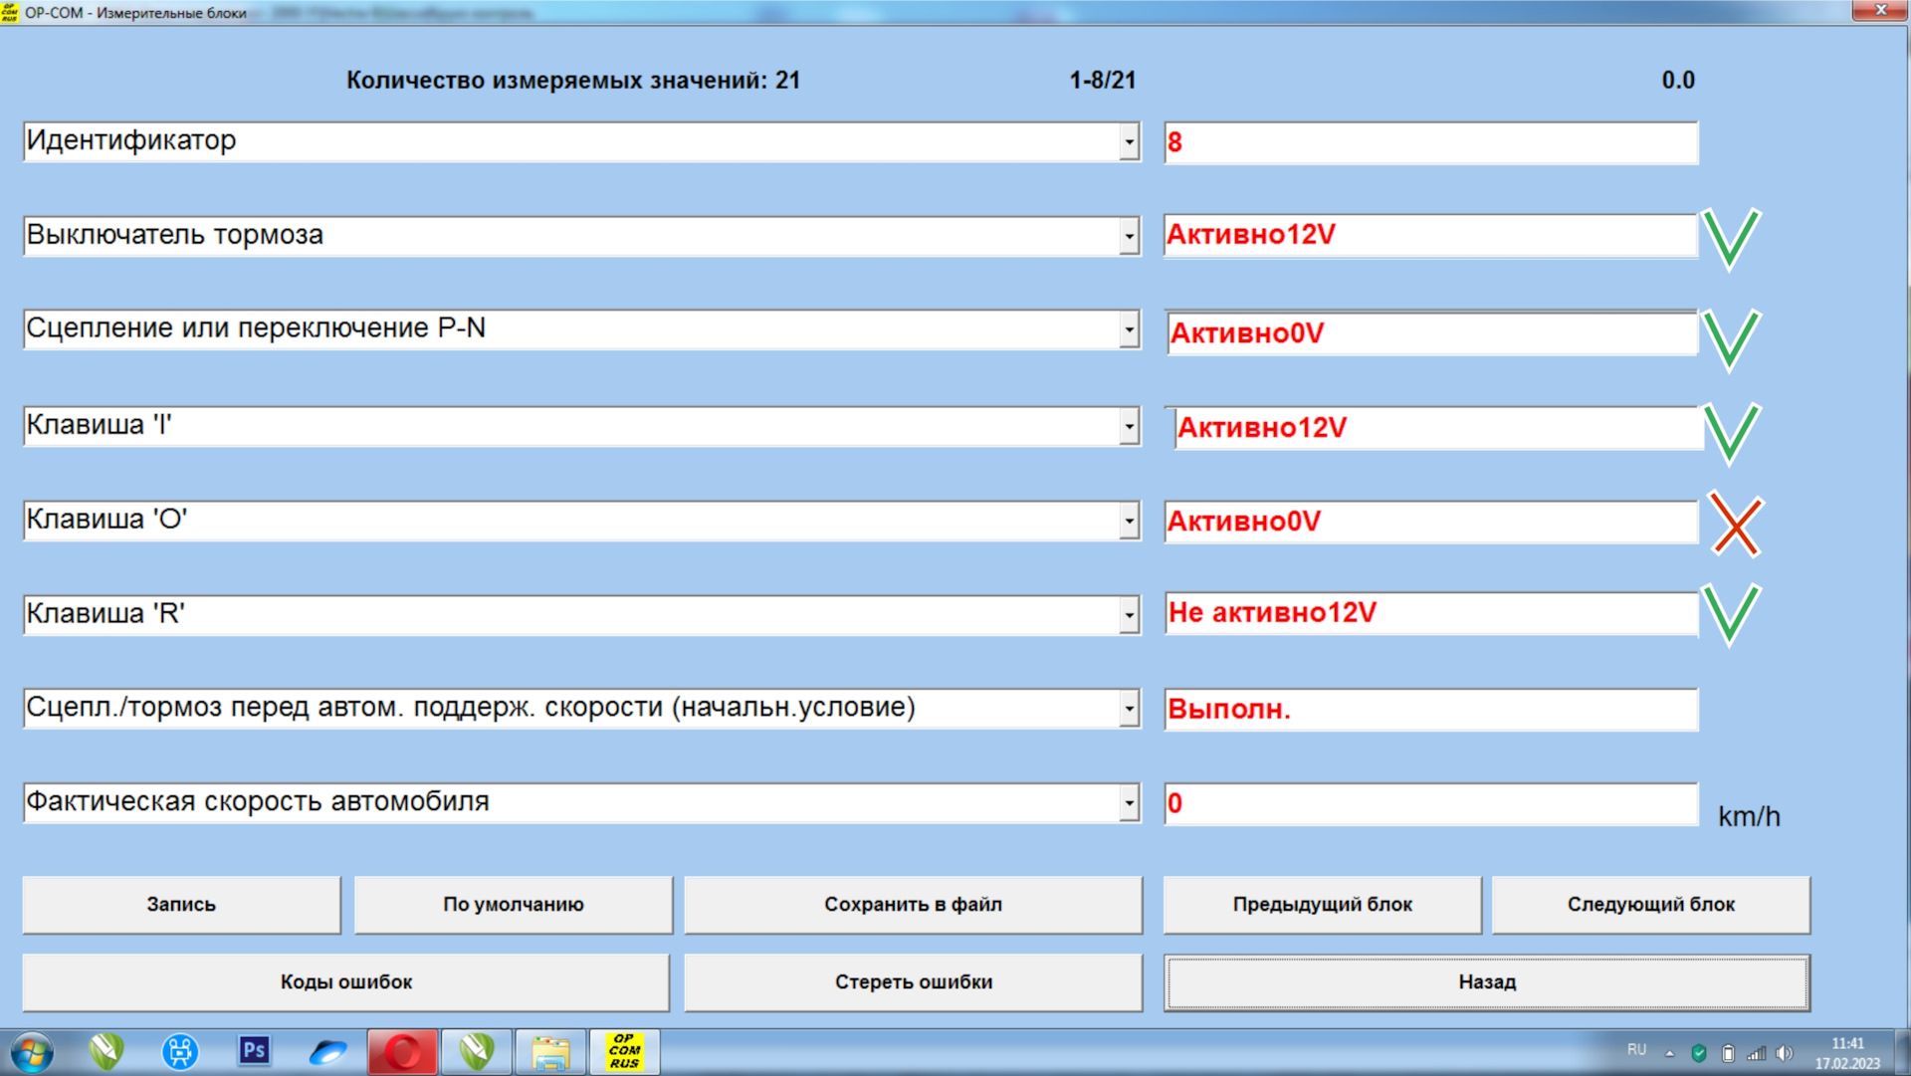
Task: Click the OP-COM RUS taskbar icon
Action: [x=624, y=1051]
